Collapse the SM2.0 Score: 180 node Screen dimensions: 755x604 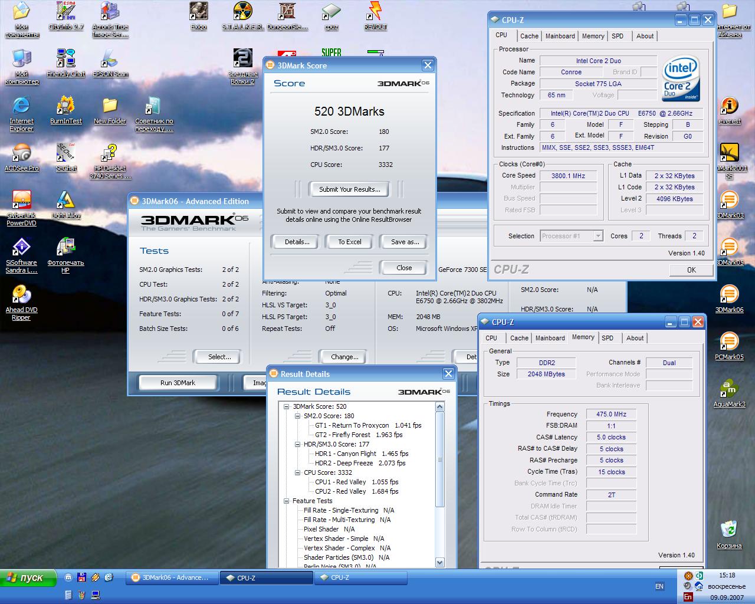coord(298,416)
